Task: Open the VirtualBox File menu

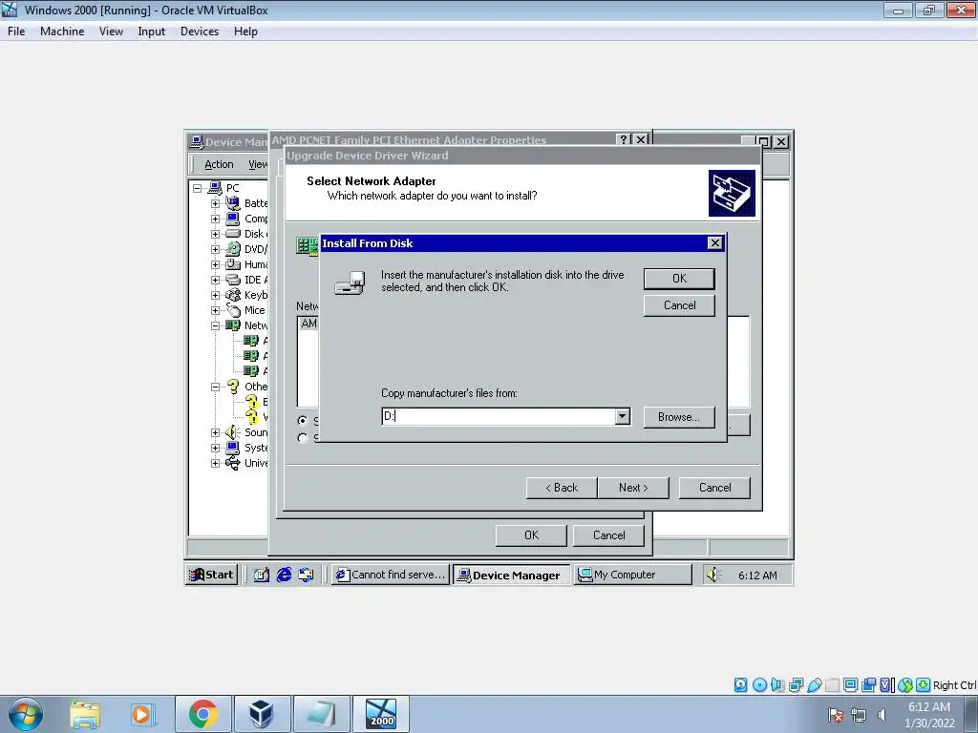Action: pos(16,31)
